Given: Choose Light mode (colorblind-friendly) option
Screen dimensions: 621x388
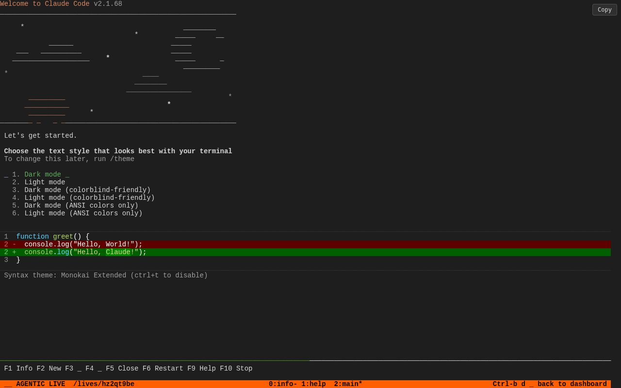Looking at the screenshot, I should 89,198.
